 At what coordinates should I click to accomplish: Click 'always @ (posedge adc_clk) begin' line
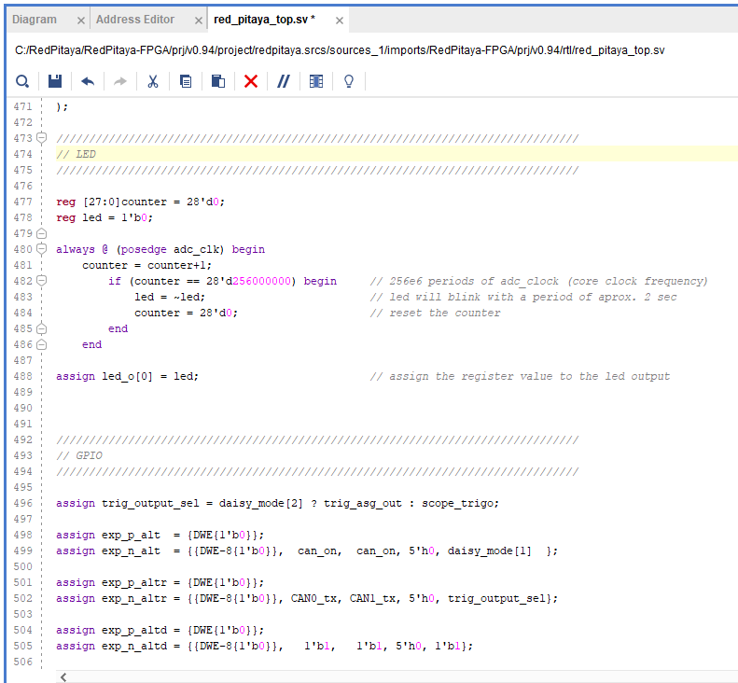pyautogui.click(x=160, y=249)
